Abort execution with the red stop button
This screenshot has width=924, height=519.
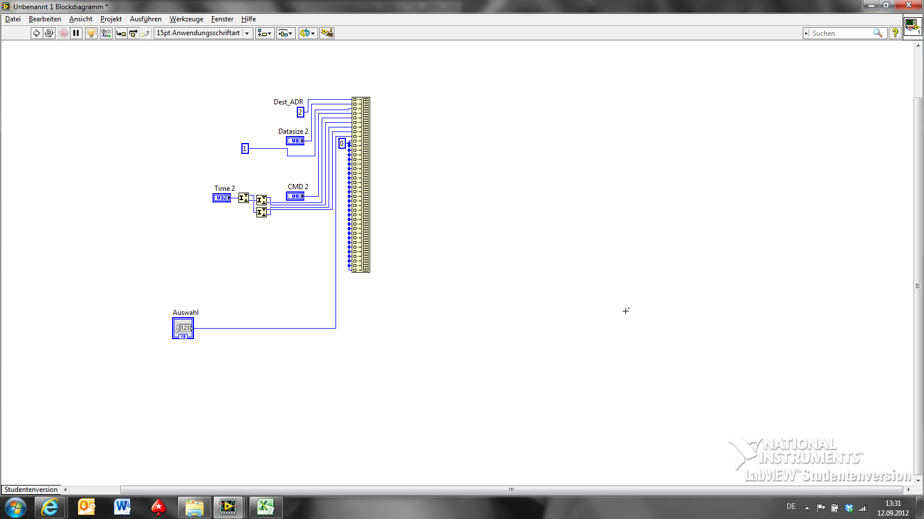coord(64,33)
